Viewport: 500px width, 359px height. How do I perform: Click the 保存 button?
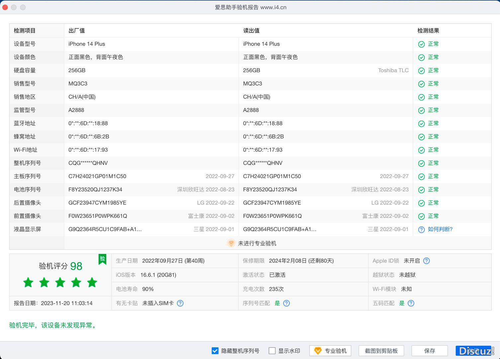click(430, 351)
